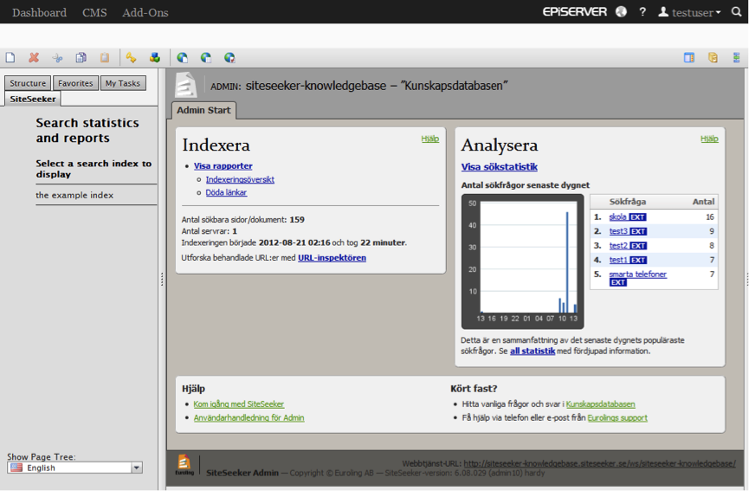Click Hjälp link in Analysera panel
The height and width of the screenshot is (491, 749).
click(709, 139)
